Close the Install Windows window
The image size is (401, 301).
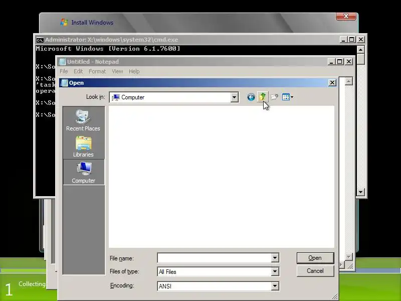click(346, 16)
